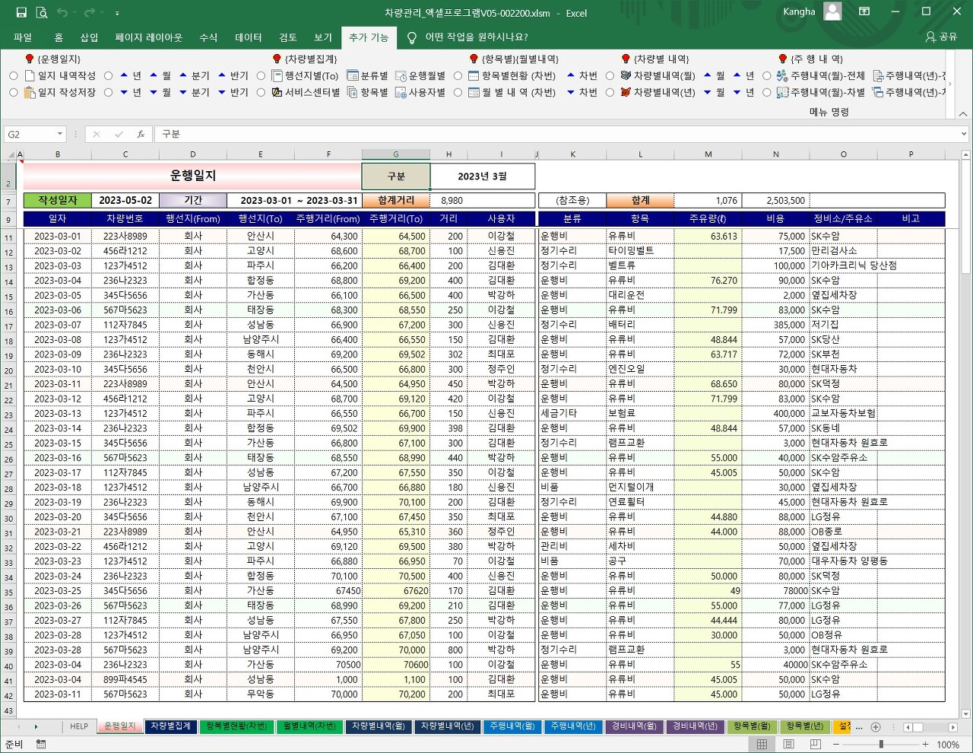The width and height of the screenshot is (973, 753).
Task: Open 주행내역(월)-차별 report
Action: pyautogui.click(x=821, y=92)
